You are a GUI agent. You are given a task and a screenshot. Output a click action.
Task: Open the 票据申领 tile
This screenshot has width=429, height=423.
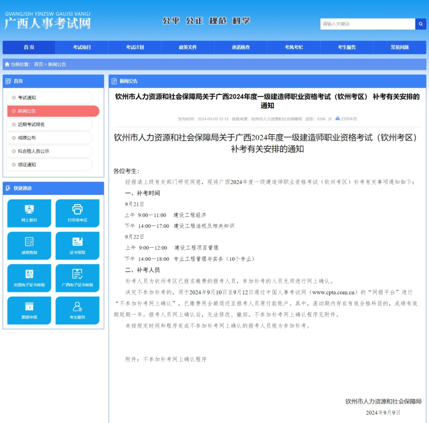click(x=29, y=310)
